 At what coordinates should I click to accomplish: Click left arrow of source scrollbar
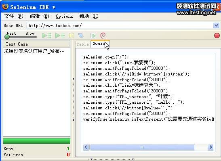point(86,147)
